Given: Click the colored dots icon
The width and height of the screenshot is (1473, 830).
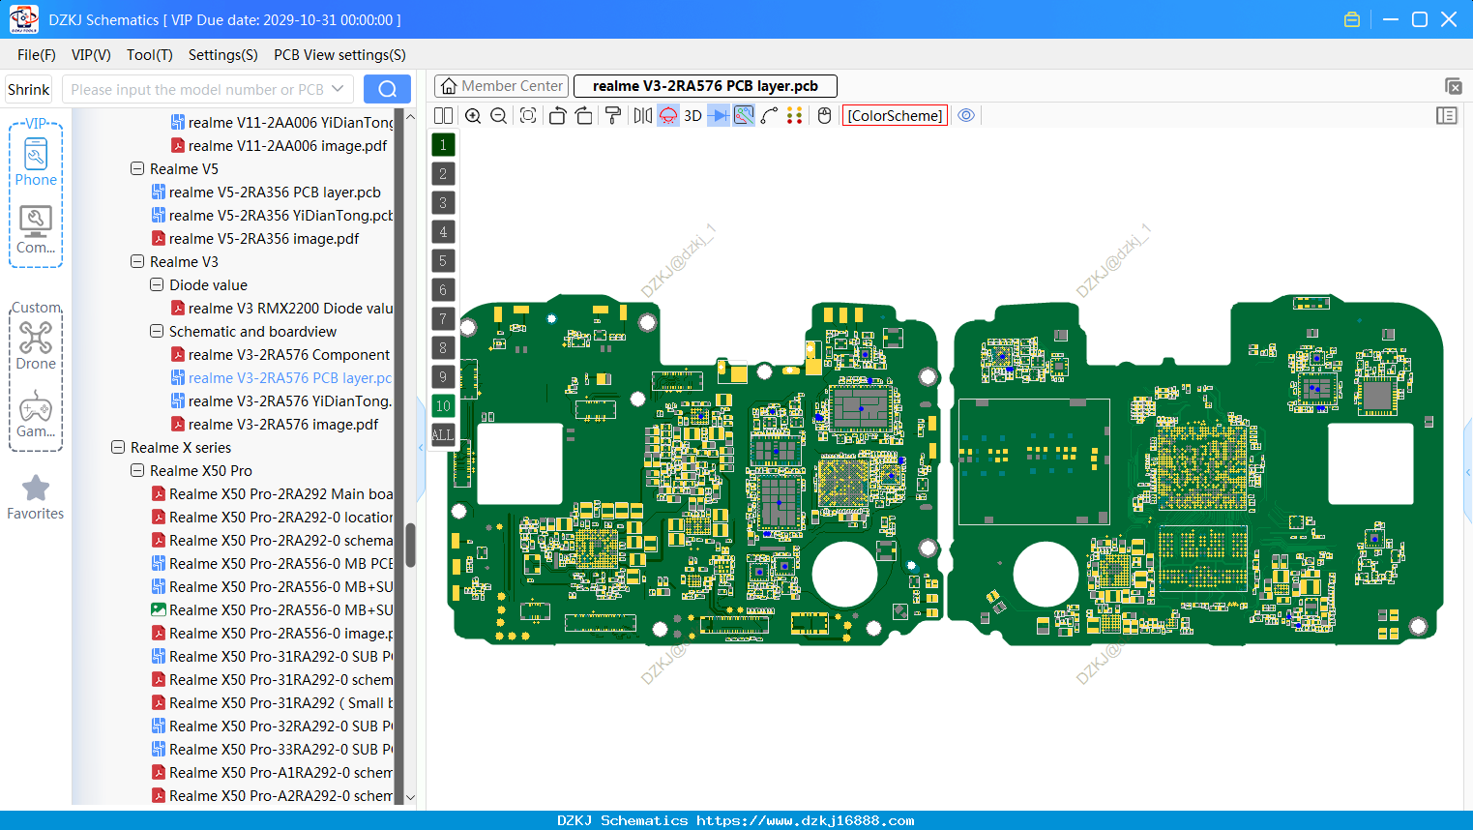Looking at the screenshot, I should [795, 115].
